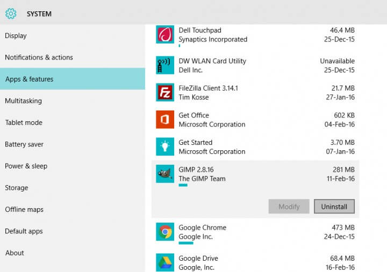Click the 473 MB size value
The height and width of the screenshot is (272, 387).
(x=343, y=227)
